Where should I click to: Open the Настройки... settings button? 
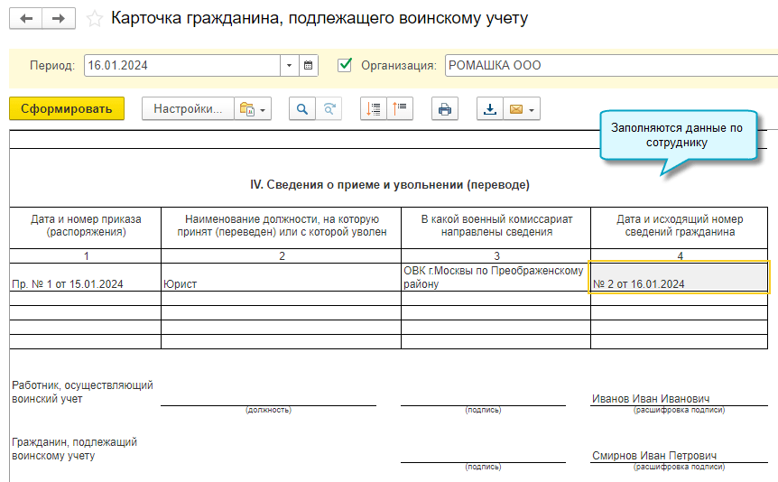[188, 109]
